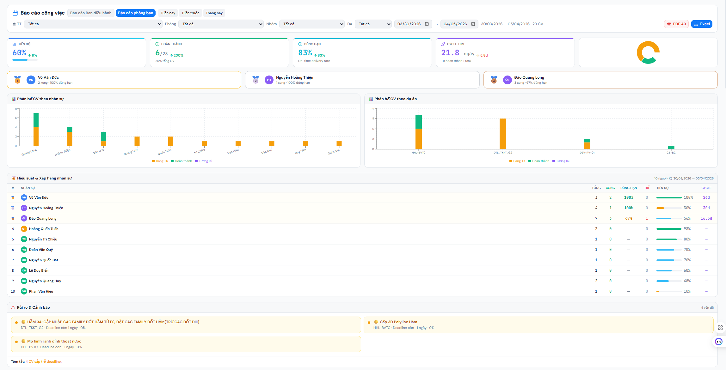
Task: Click the chatbot assistant floating icon
Action: [719, 342]
